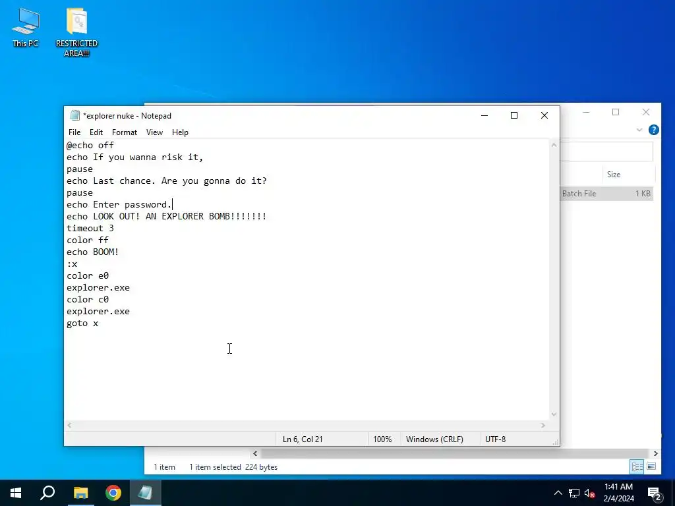Screen dimensions: 675x506
Task: Switch Explorer to details view icon
Action: [637, 466]
